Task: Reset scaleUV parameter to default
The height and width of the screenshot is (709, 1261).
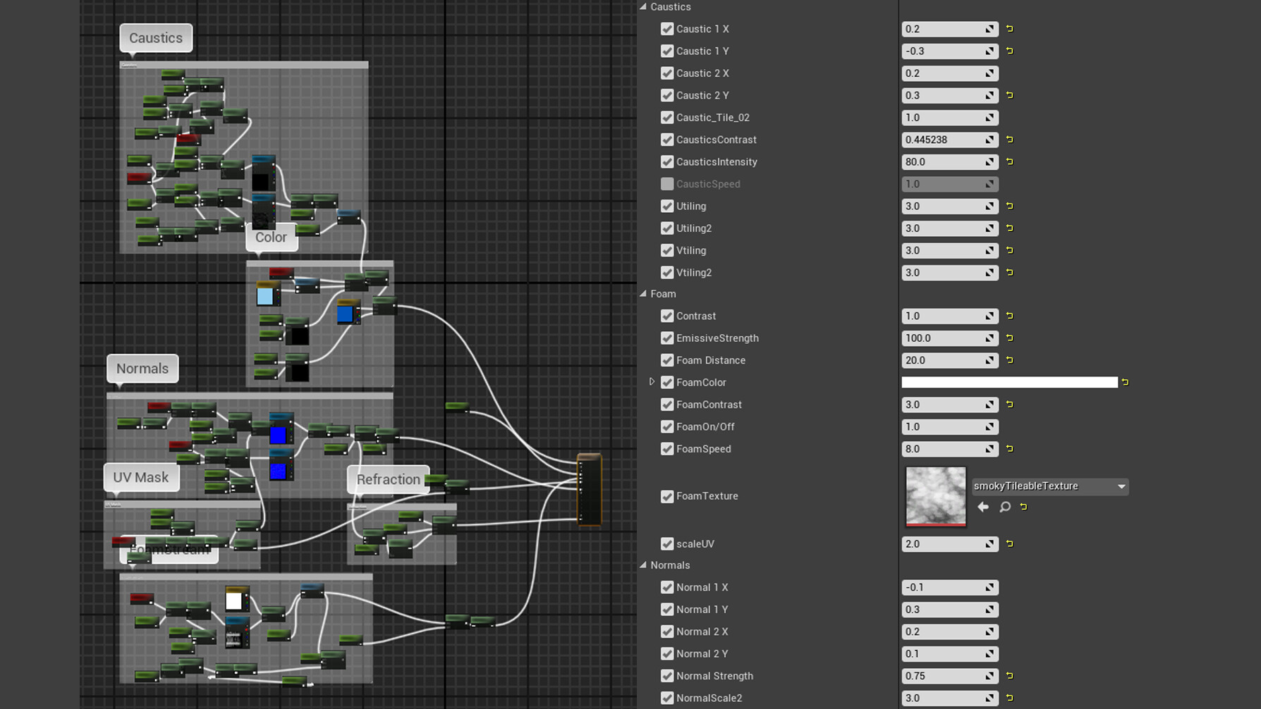Action: (1009, 544)
